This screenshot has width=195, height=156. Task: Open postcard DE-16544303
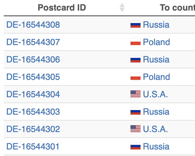(33, 112)
